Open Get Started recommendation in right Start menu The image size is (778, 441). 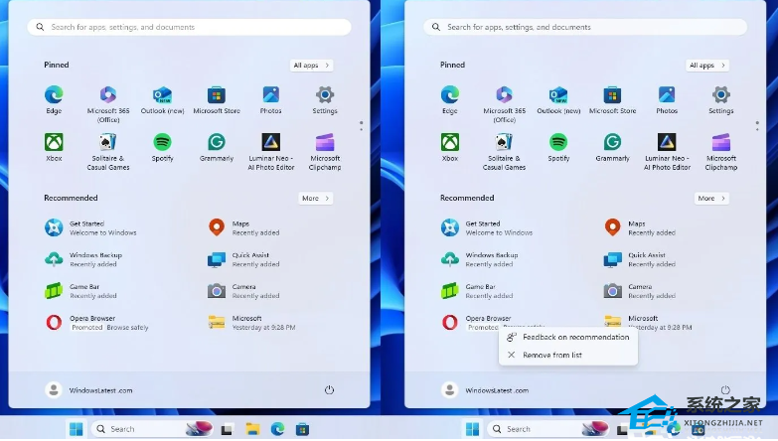486,227
